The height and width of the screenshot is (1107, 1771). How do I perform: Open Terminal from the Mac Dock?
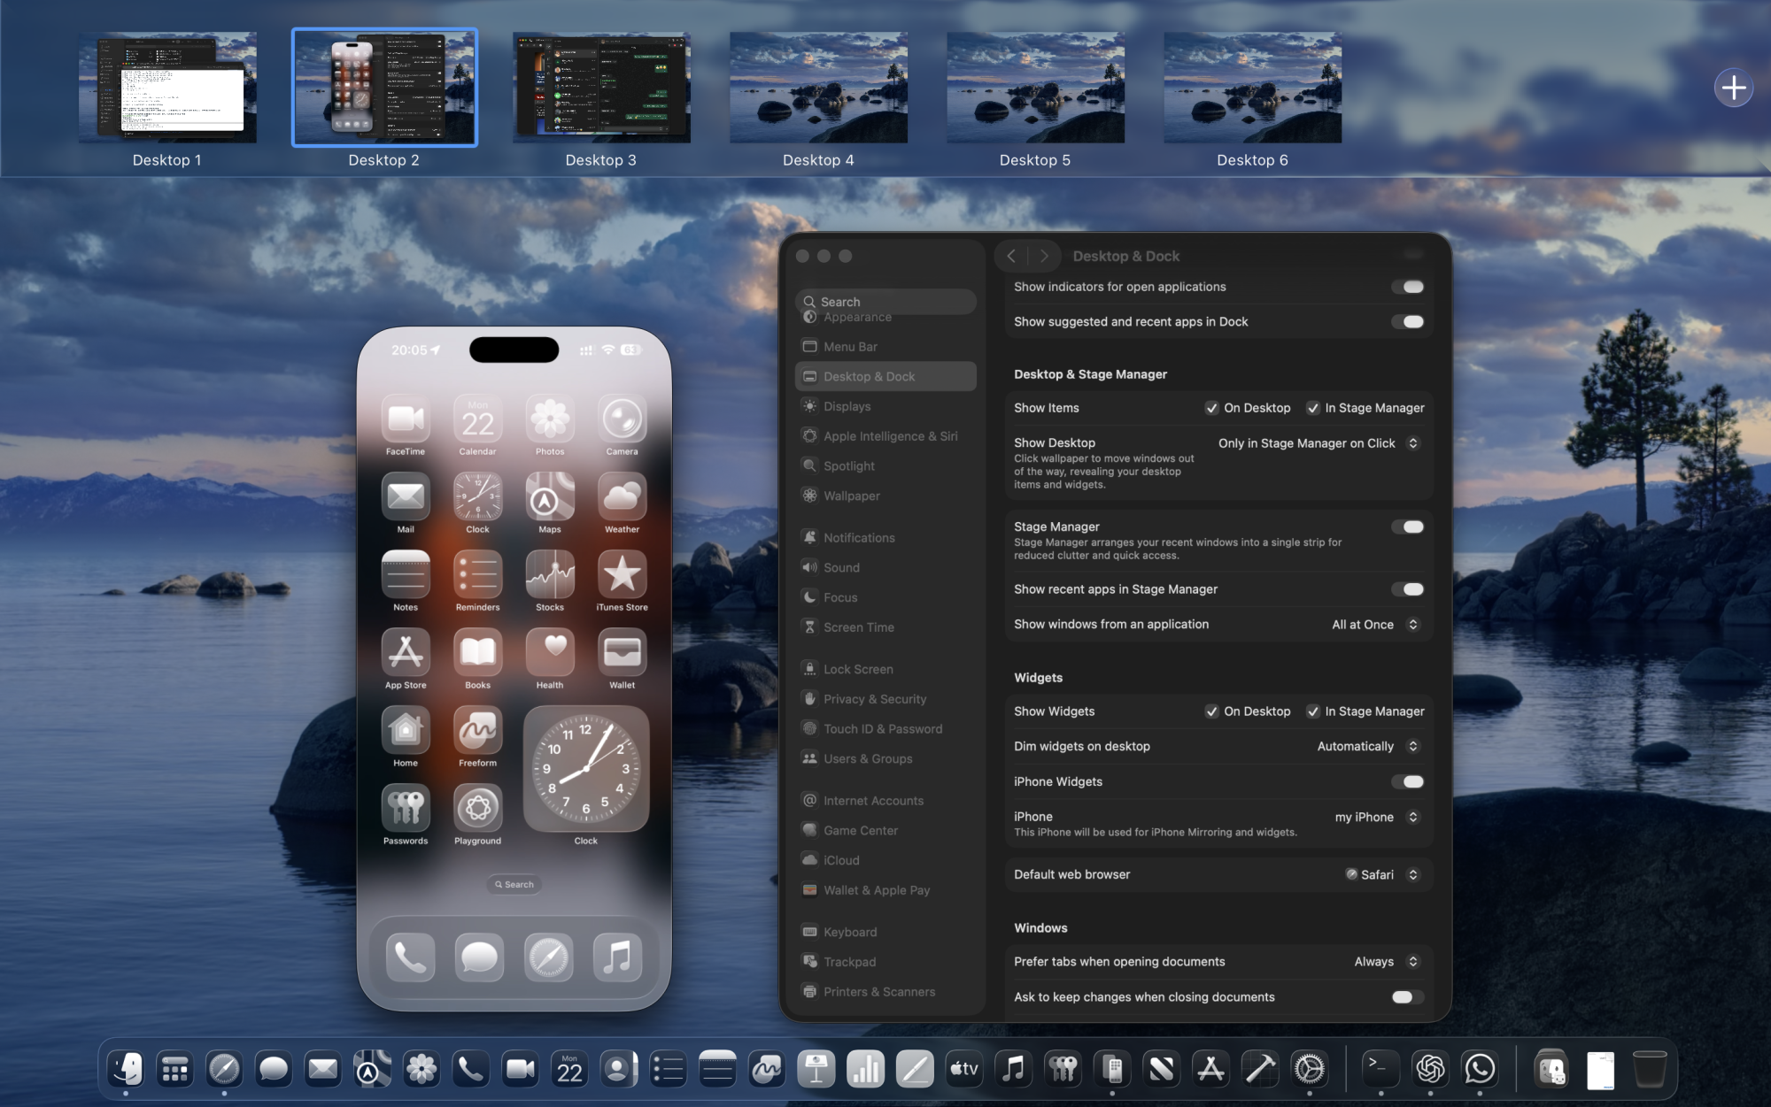[1380, 1070]
